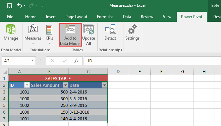Click Update All linked tables

tap(89, 35)
